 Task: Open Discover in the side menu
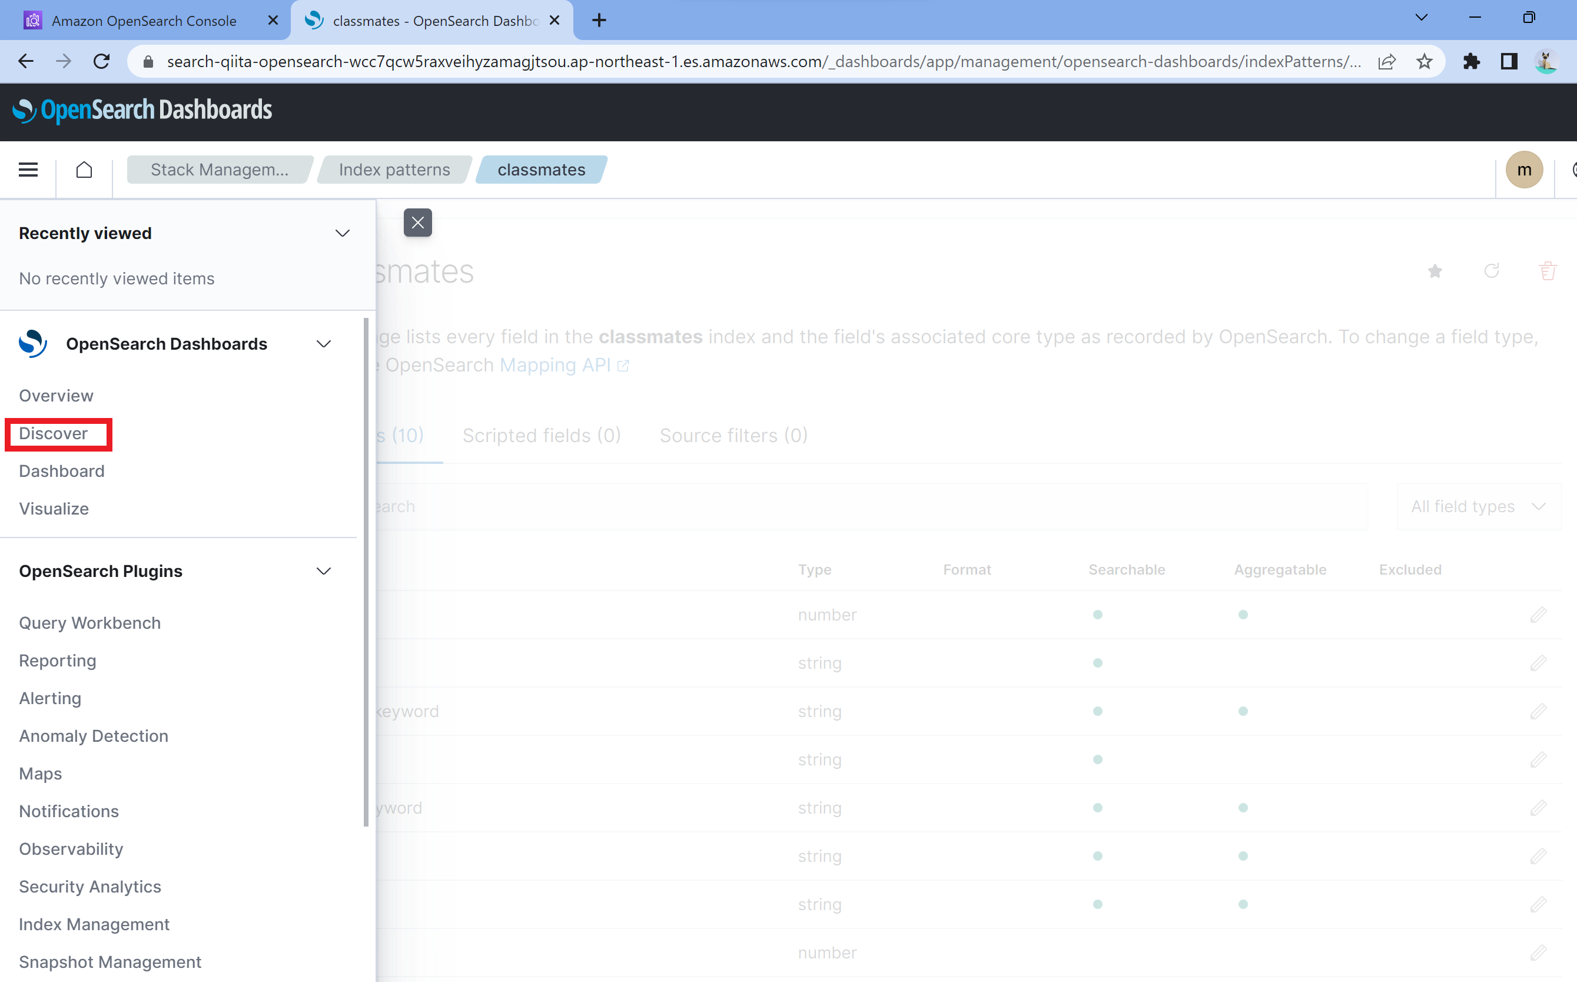53,433
